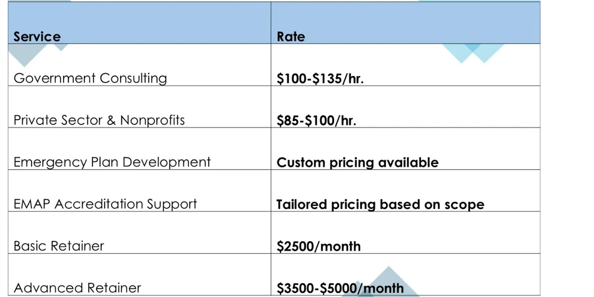This screenshot has height=297, width=594.
Task: Select Tailored pricing based on scope text
Action: 380,205
